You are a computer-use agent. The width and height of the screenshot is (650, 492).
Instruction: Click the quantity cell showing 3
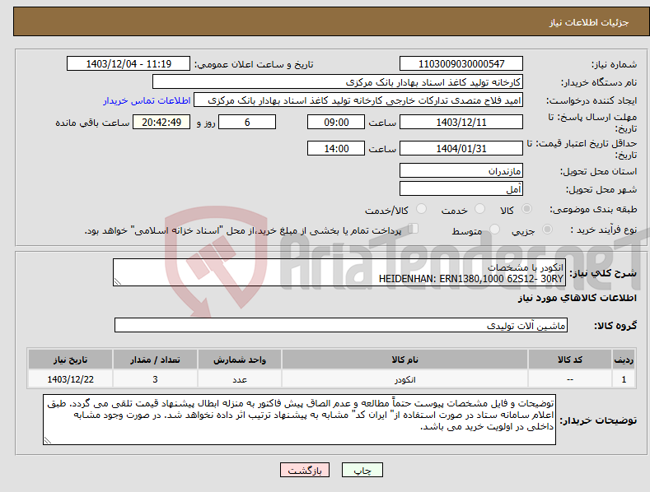tap(155, 379)
